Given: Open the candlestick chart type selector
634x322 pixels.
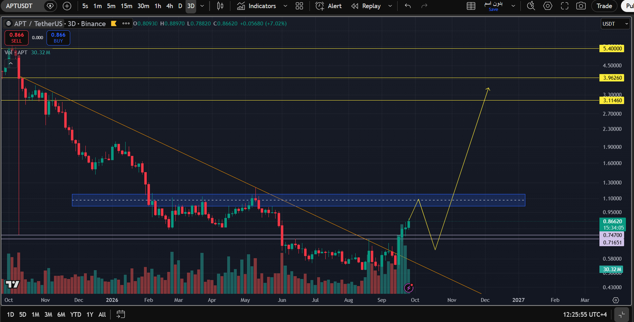Looking at the screenshot, I should [221, 6].
